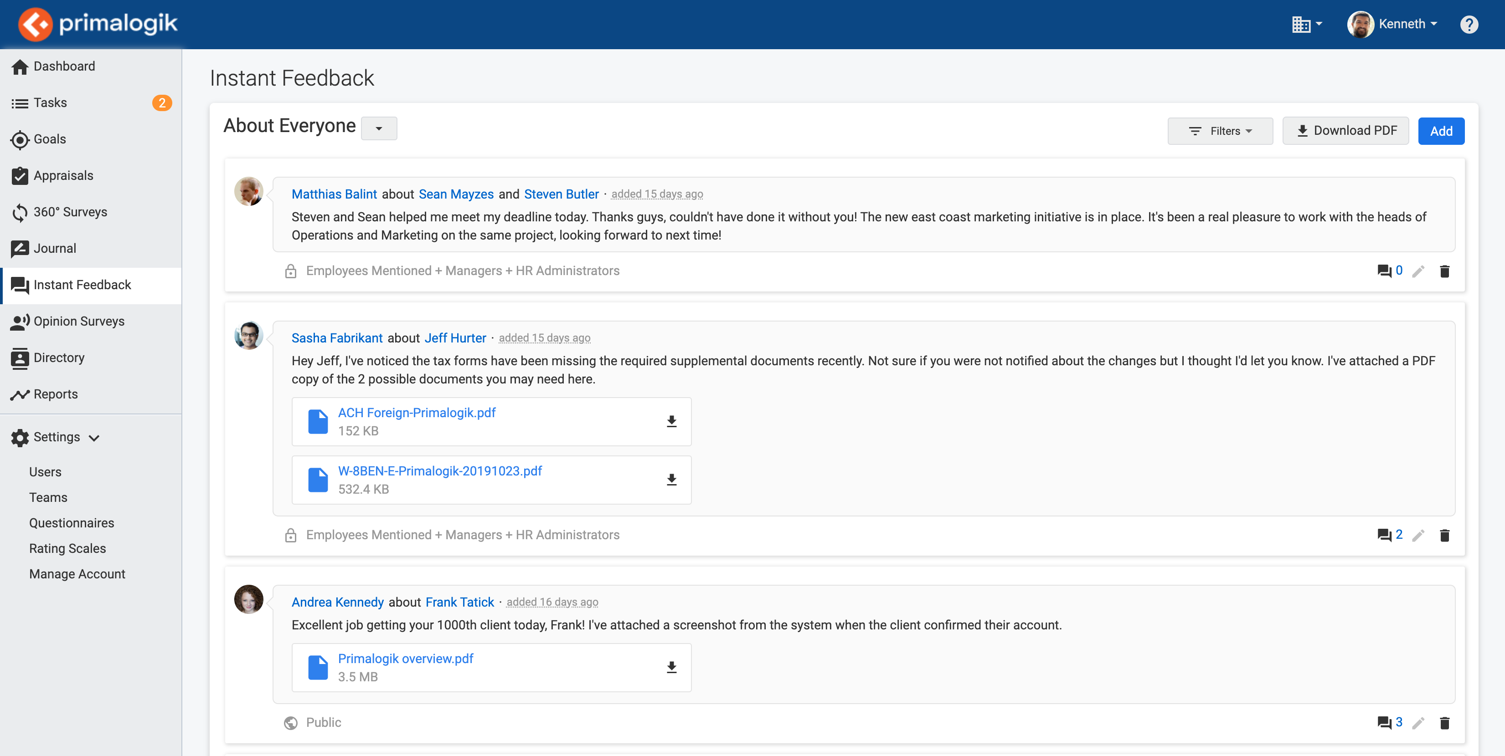Edit Sasha Fabrikant's feedback with pencil icon
Screen dimensions: 1505x756
pos(1418,535)
